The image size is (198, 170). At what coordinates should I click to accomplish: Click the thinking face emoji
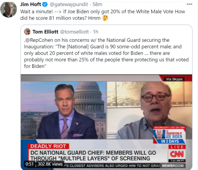pyautogui.click(x=105, y=18)
